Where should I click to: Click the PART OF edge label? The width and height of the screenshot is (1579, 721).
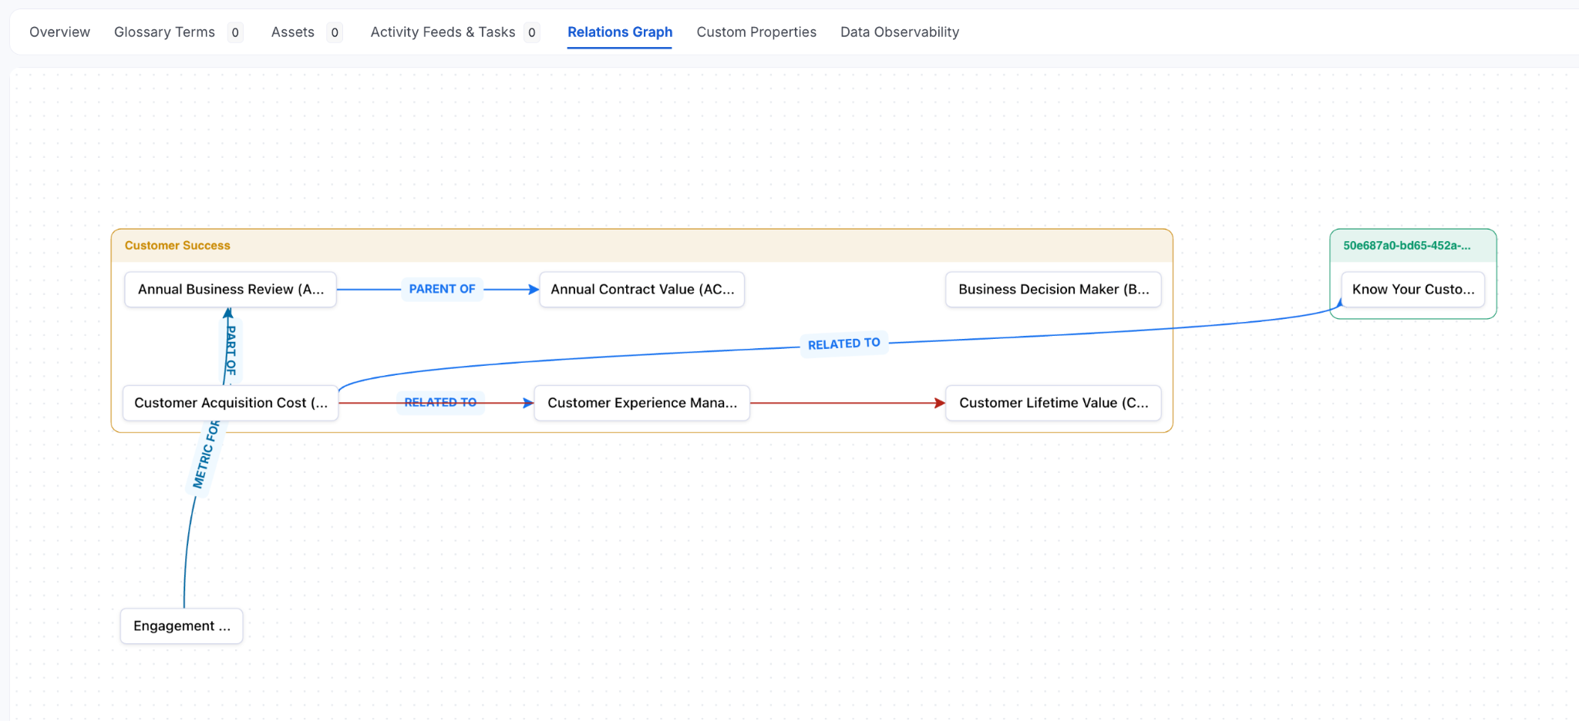[231, 350]
